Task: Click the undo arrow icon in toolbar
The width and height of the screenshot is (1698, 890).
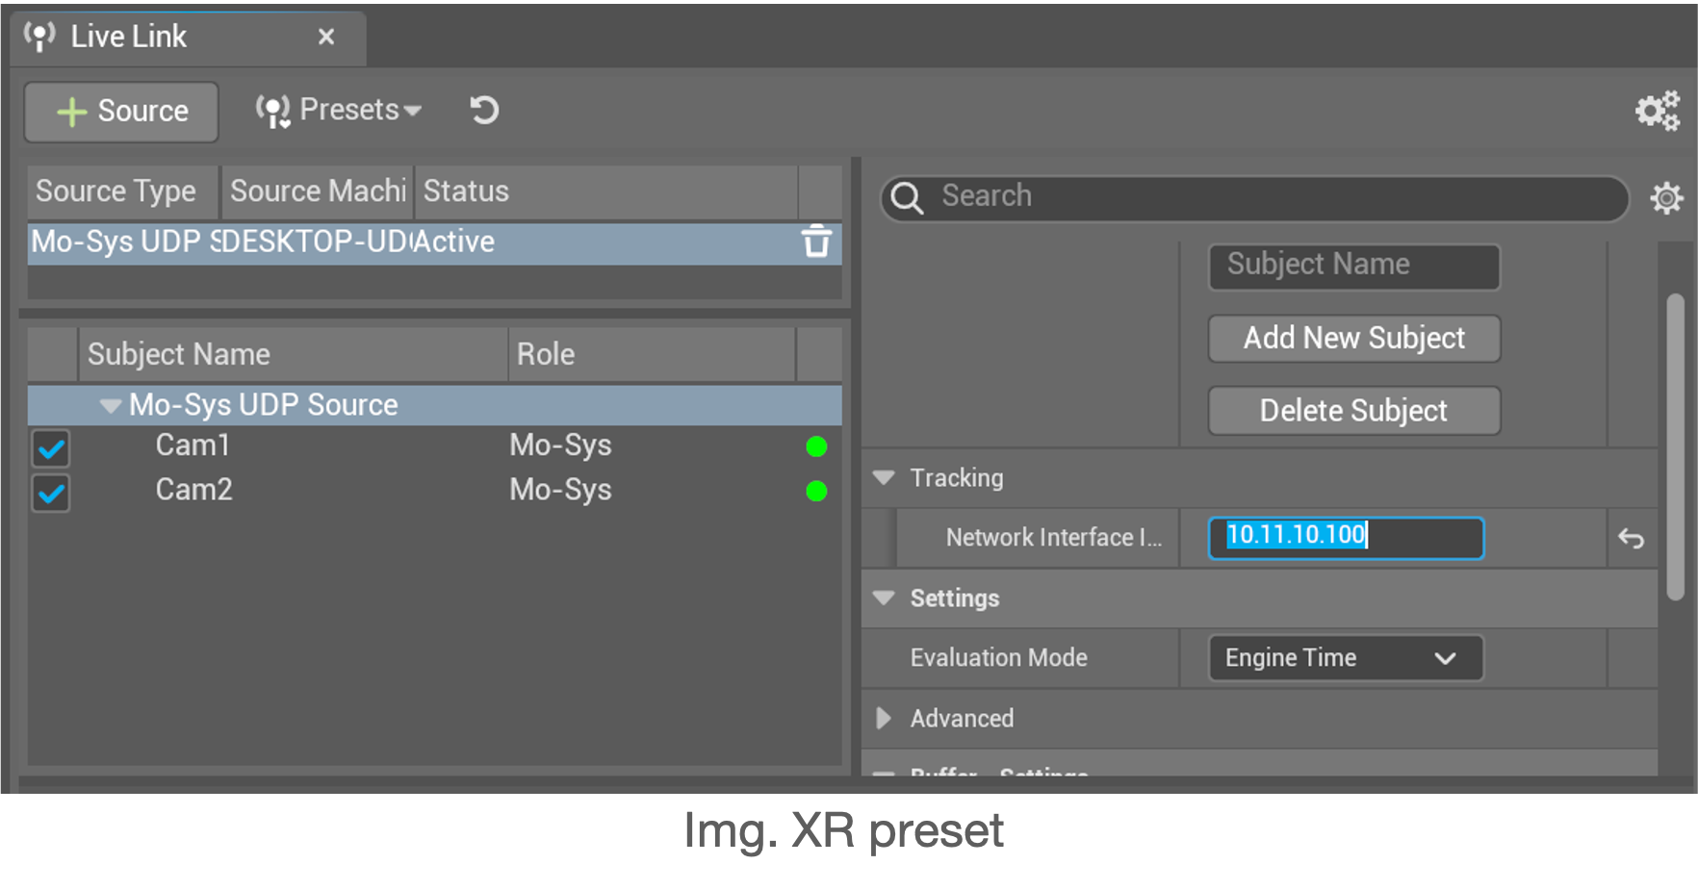Action: coord(484,111)
